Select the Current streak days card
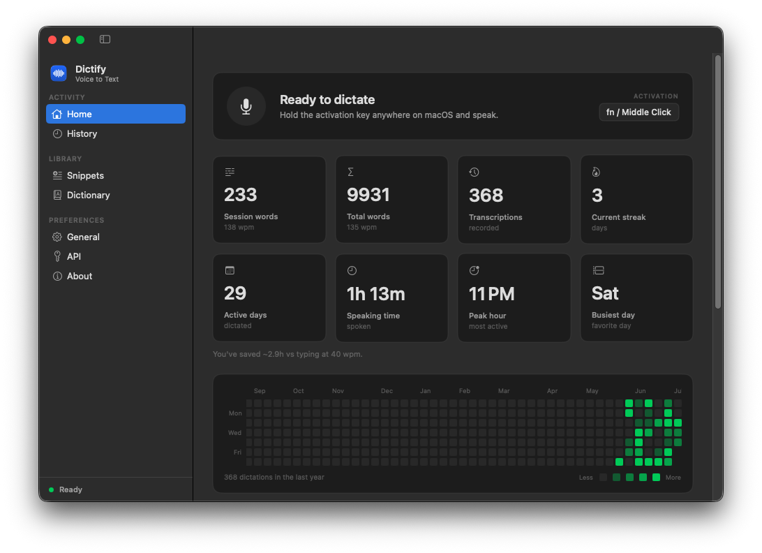The image size is (762, 553). [636, 200]
